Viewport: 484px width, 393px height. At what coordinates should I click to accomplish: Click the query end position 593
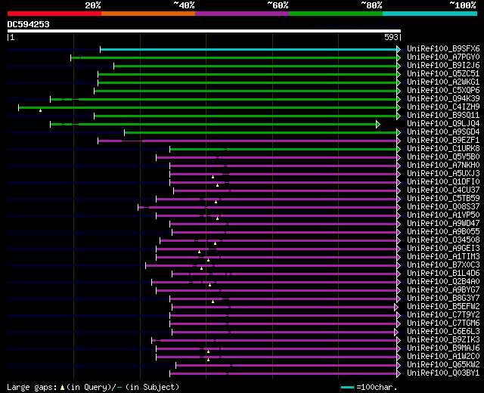pos(391,37)
